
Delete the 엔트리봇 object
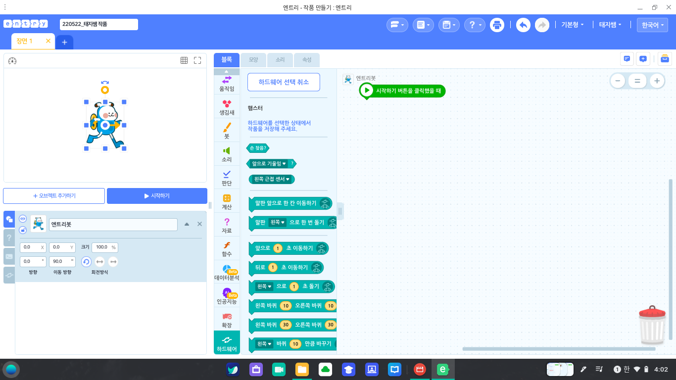(199, 224)
